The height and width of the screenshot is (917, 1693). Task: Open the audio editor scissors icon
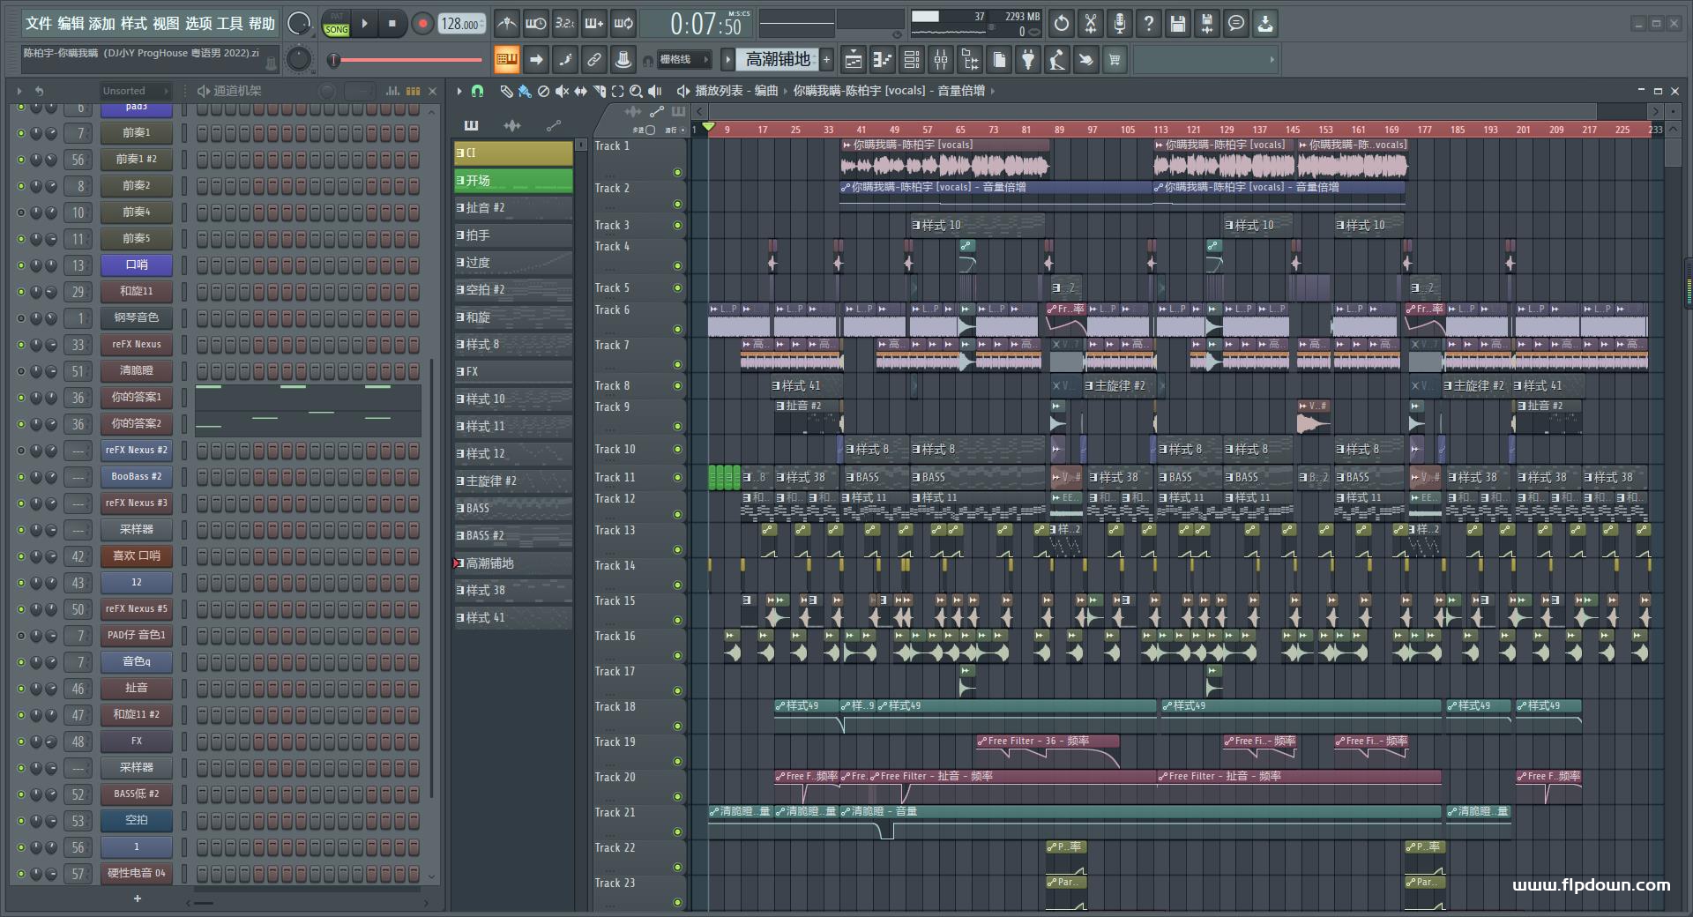tap(1091, 24)
